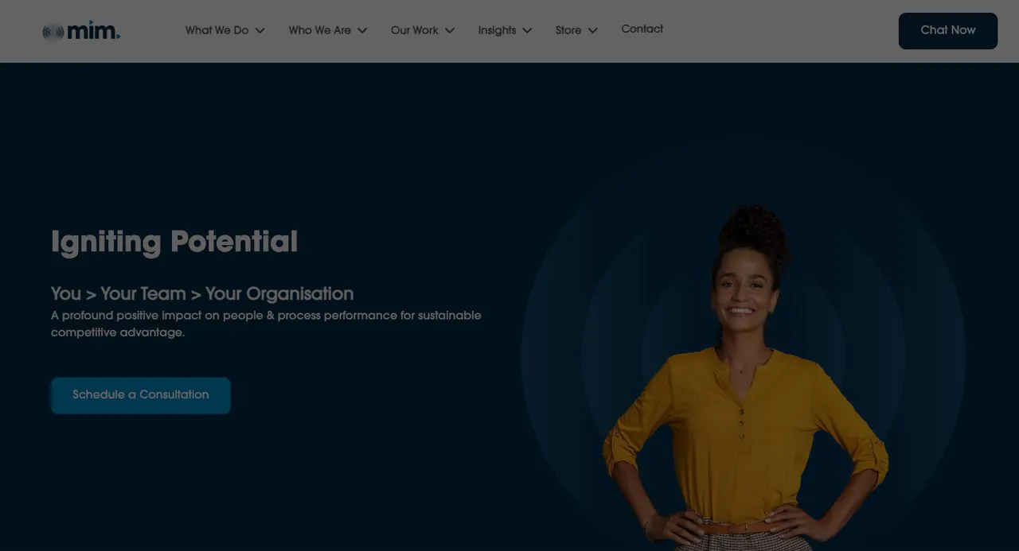Click 'You > Your Team > Your Organisation' text
This screenshot has height=551, width=1019.
(202, 293)
